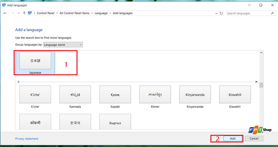Click the search magnifier icon
This screenshot has width=278, height=147.
(272, 13)
